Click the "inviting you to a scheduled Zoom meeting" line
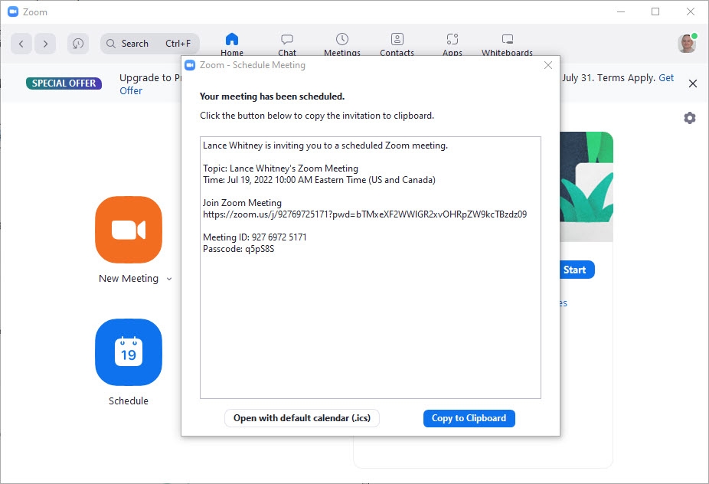 tap(325, 146)
